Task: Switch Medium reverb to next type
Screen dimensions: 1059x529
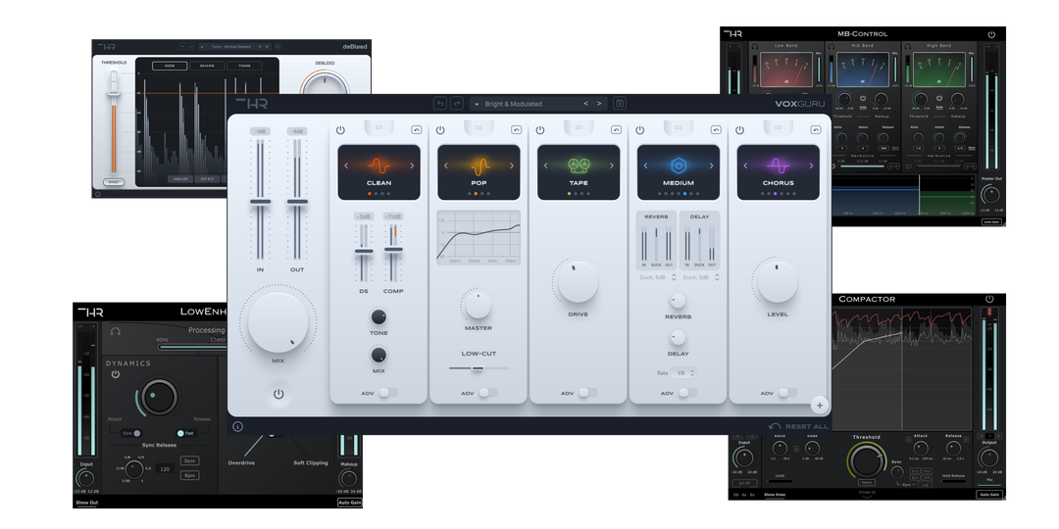Action: click(711, 166)
